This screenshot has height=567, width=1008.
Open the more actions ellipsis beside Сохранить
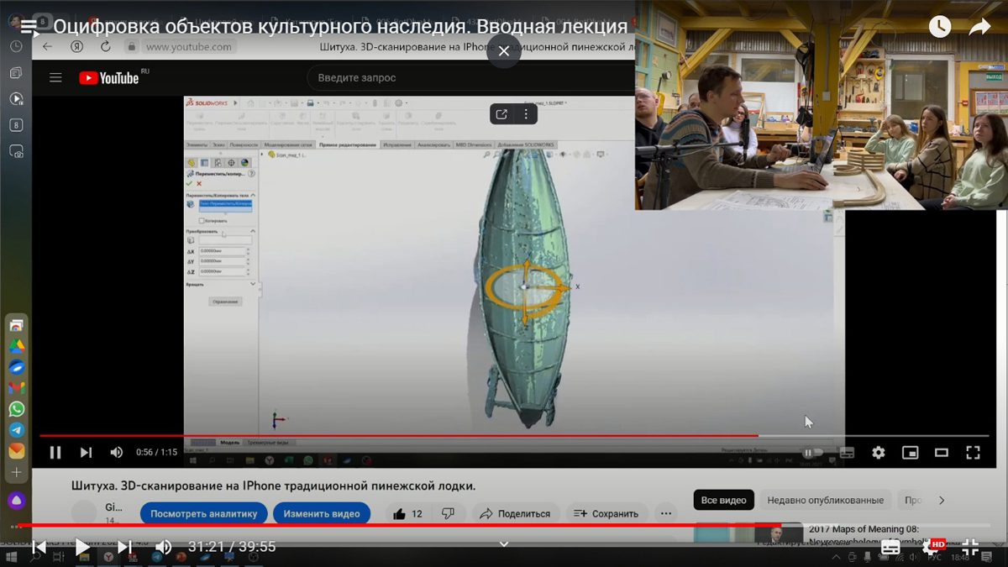[665, 513]
